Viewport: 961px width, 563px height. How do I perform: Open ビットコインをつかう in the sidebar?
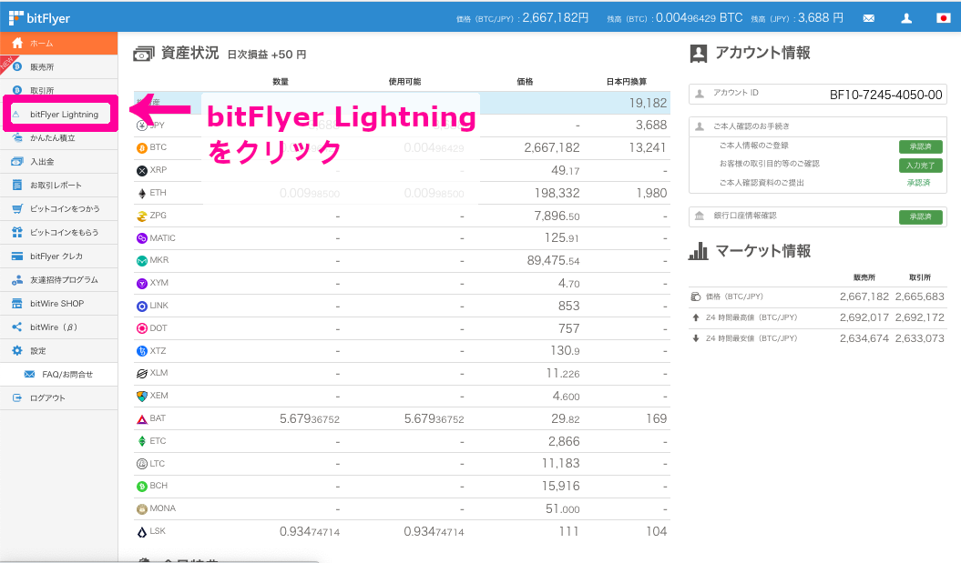click(59, 208)
